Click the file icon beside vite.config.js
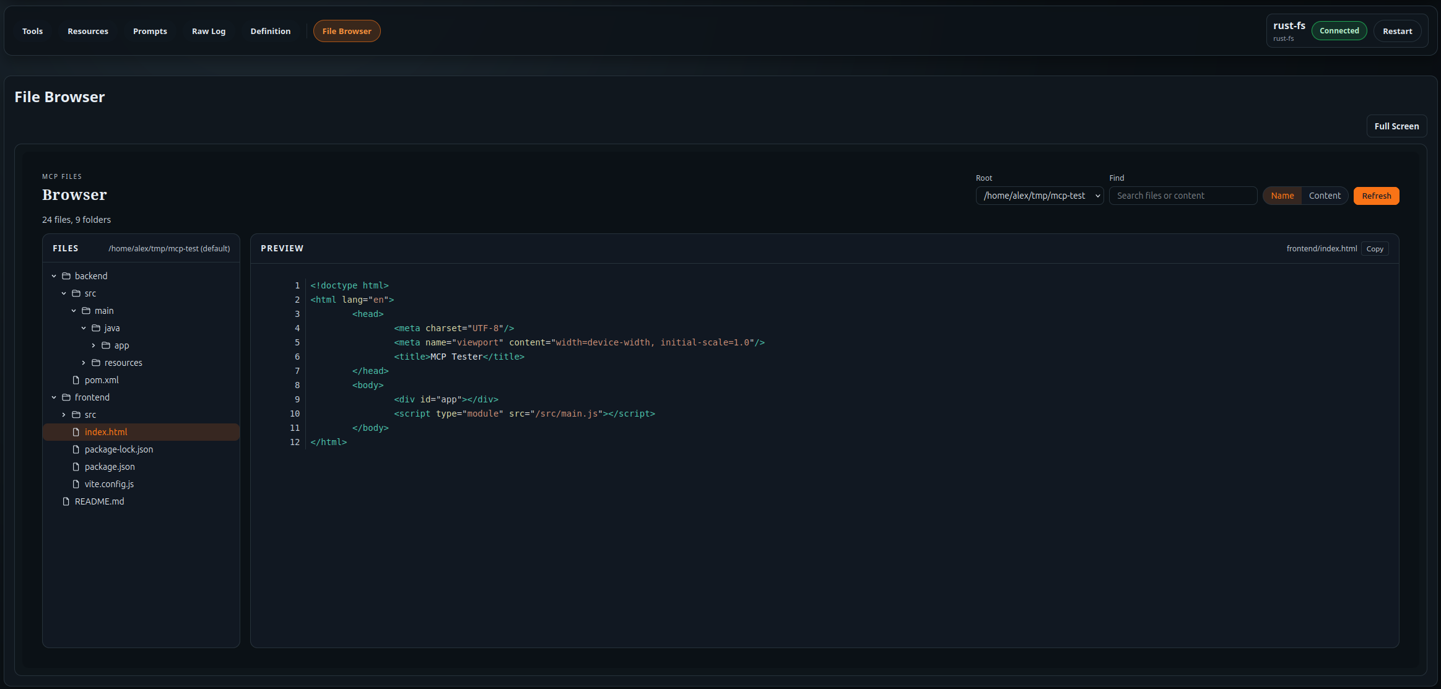The image size is (1441, 689). [x=77, y=483]
